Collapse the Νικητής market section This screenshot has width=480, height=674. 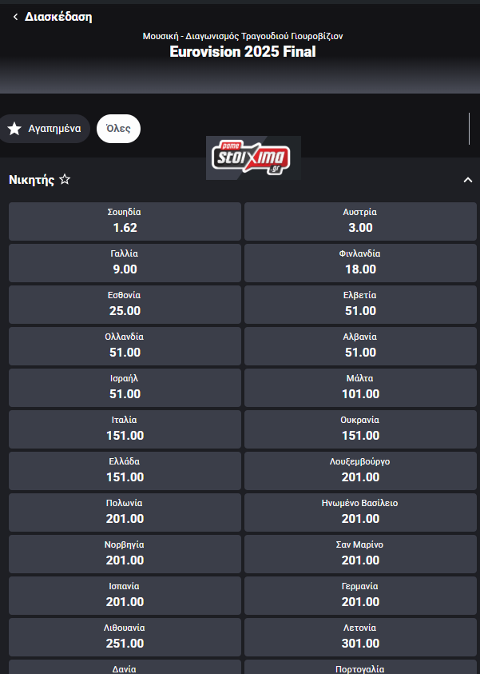468,180
